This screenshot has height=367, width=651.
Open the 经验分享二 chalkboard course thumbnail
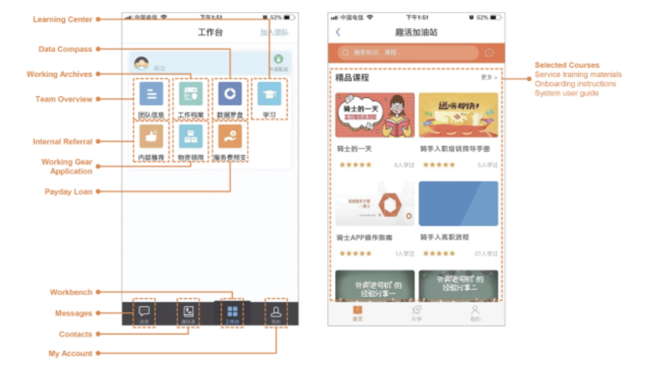click(458, 285)
